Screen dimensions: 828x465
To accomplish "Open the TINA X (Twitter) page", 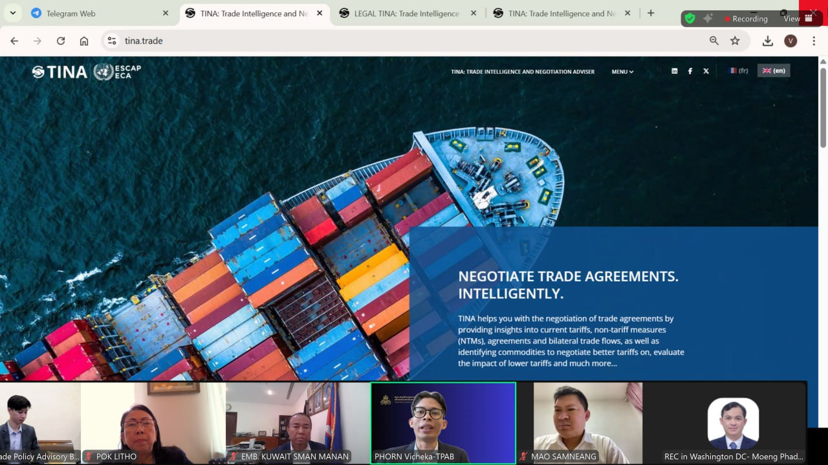I will tap(706, 71).
